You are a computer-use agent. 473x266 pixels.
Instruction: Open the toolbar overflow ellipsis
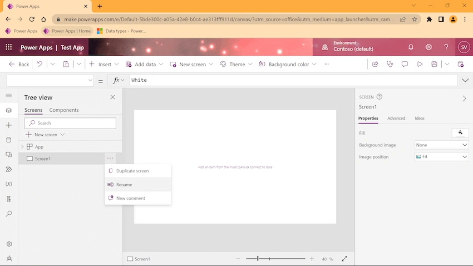[x=327, y=64]
